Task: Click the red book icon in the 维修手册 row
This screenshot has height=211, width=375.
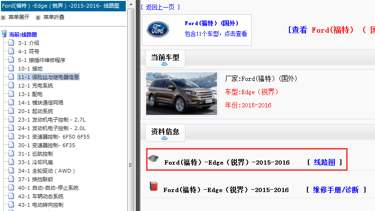Action: click(x=154, y=186)
